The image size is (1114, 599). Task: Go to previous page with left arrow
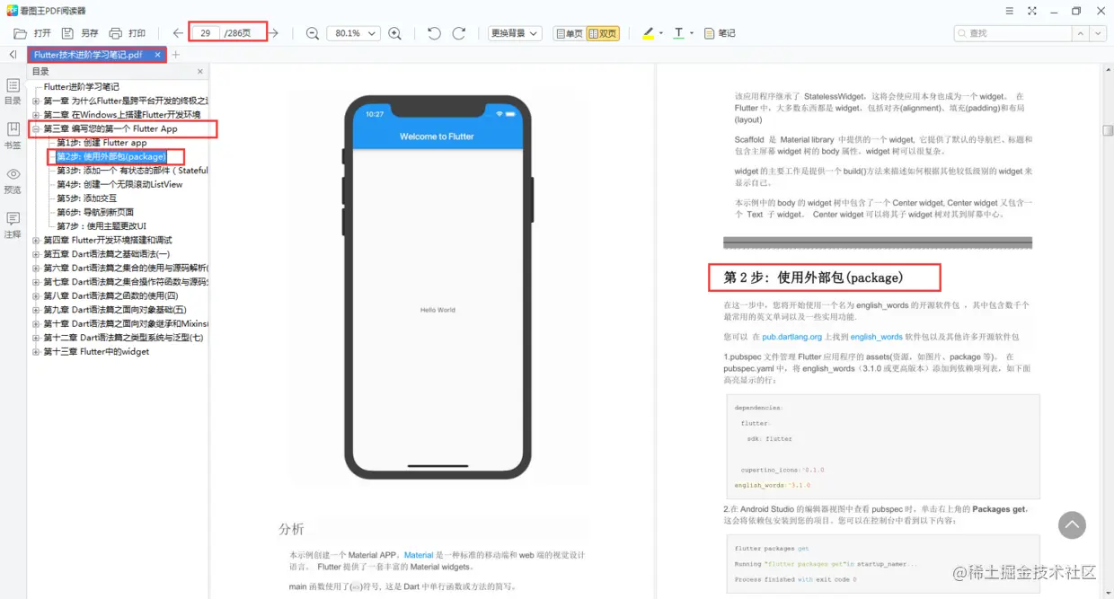click(178, 33)
